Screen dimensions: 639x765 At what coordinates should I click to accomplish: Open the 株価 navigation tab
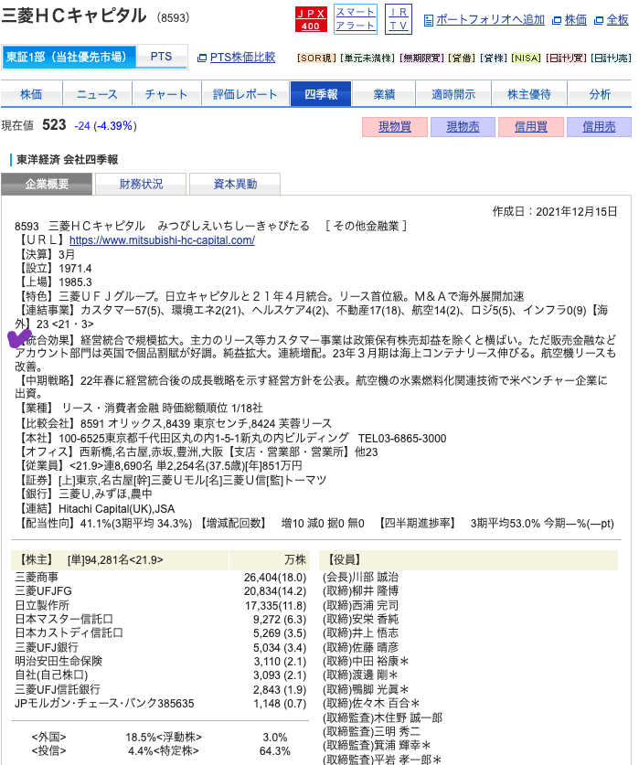31,94
